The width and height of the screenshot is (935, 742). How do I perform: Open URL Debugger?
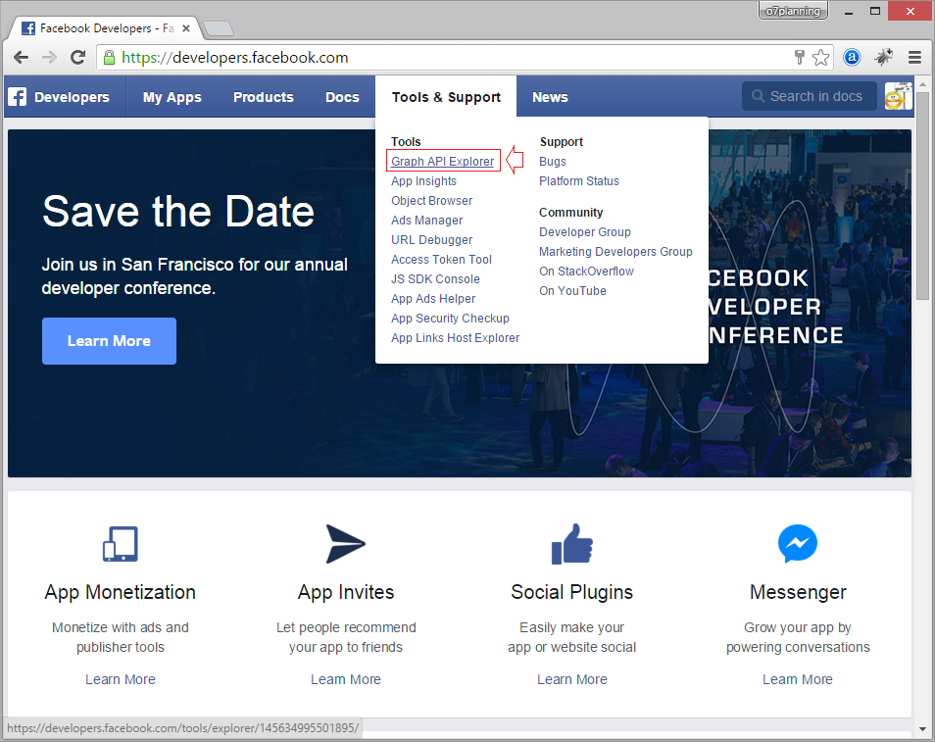click(x=431, y=240)
